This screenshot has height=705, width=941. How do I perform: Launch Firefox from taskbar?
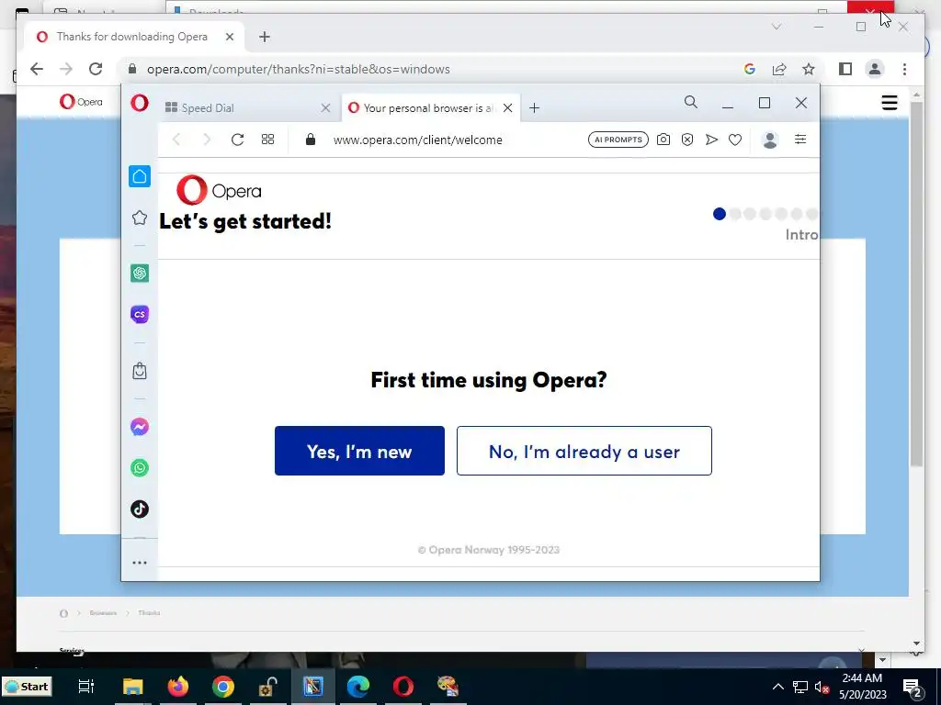click(177, 687)
